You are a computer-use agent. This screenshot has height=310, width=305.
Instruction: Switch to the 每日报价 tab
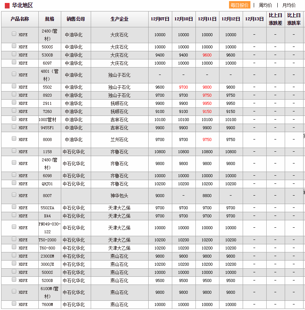click(x=239, y=5)
